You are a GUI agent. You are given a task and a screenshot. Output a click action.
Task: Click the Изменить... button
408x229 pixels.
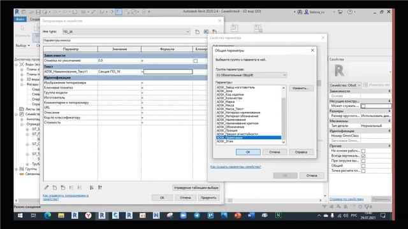point(301,88)
